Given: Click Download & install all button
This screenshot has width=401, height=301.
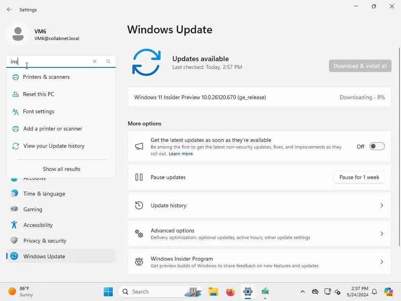Looking at the screenshot, I should [x=360, y=66].
